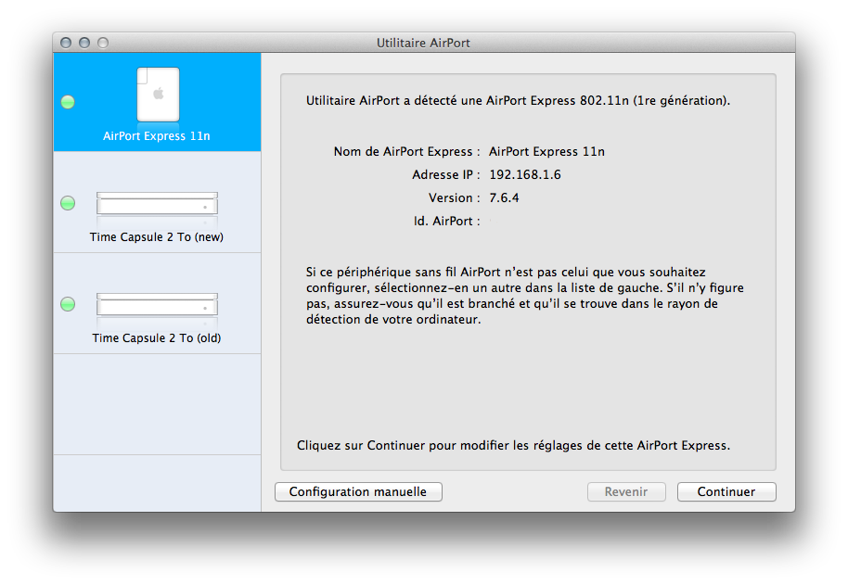Click the 'Adresse IP :' label

pyautogui.click(x=446, y=174)
